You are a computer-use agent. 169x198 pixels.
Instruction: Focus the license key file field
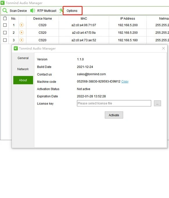(x=114, y=103)
